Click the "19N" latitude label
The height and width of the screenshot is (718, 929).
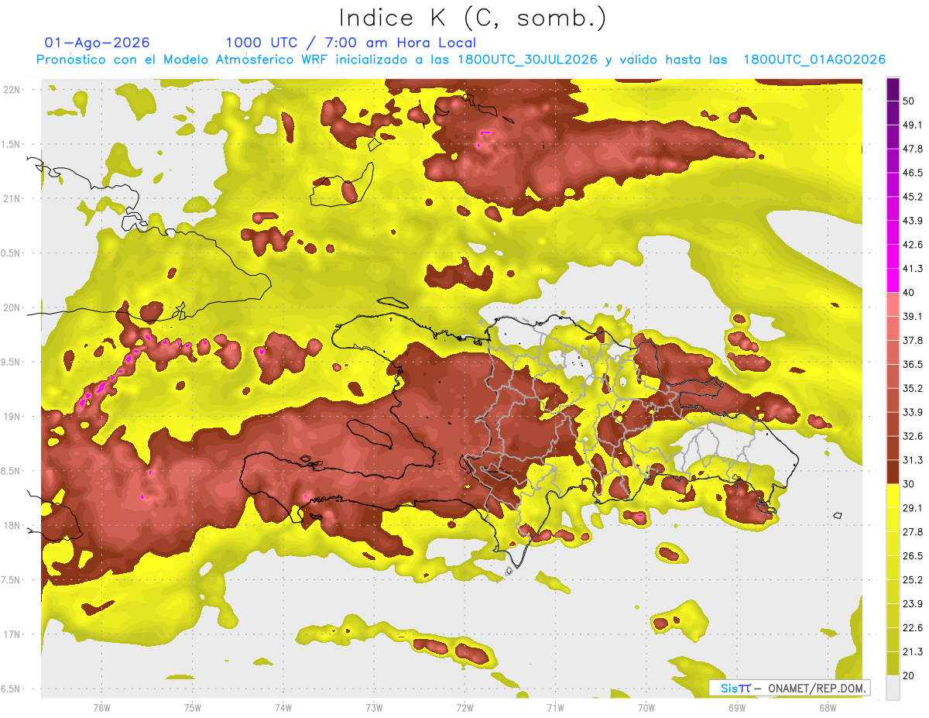tap(13, 416)
